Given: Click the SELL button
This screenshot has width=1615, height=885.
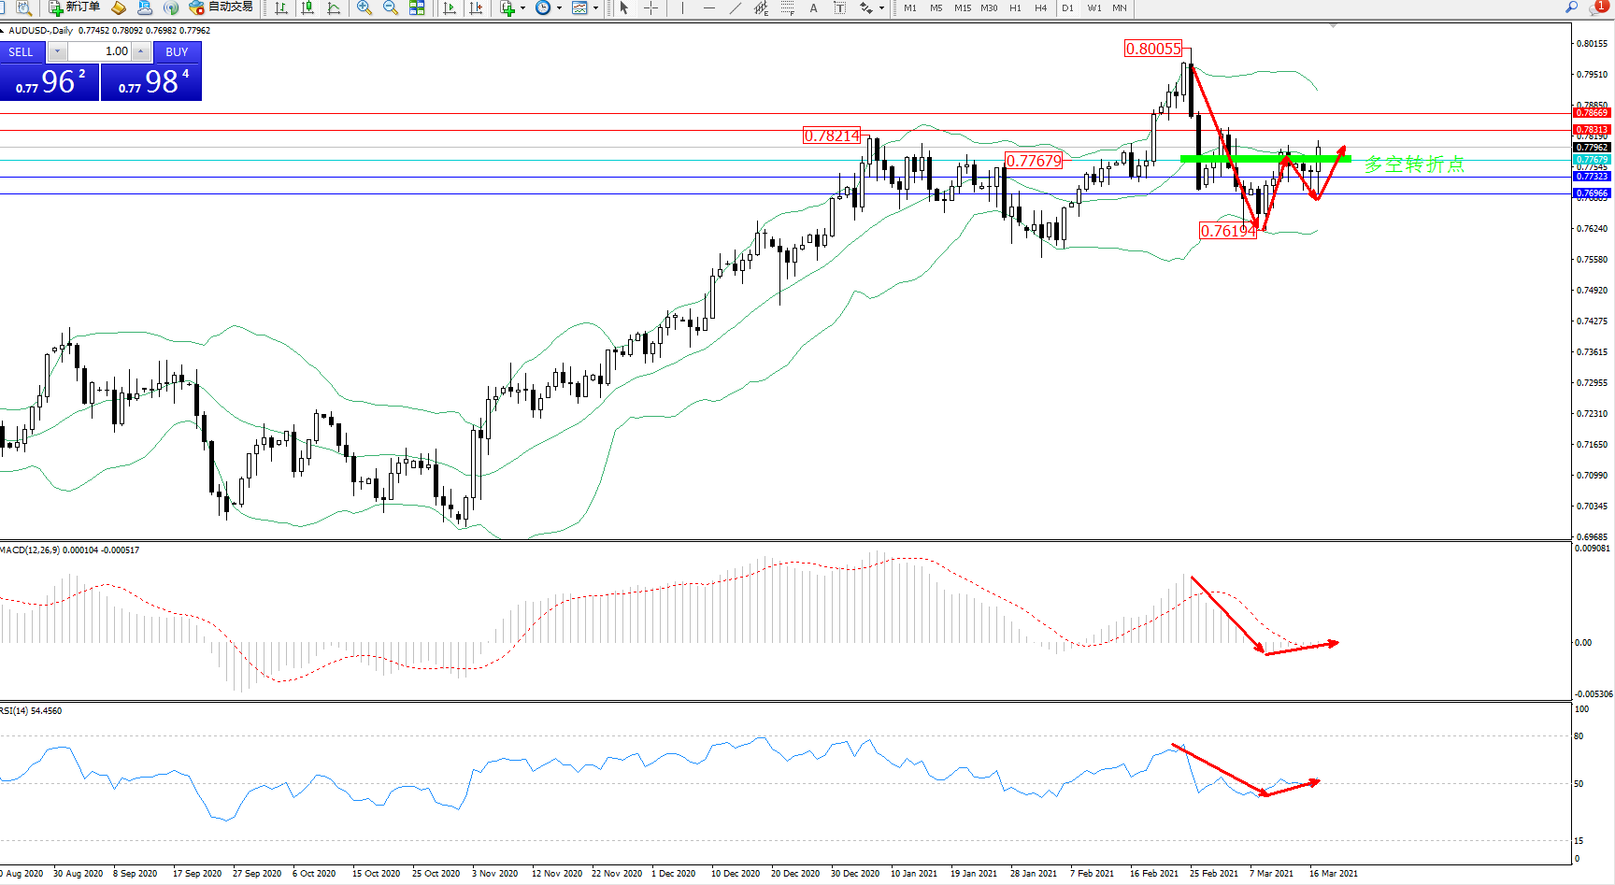Looking at the screenshot, I should 21,52.
